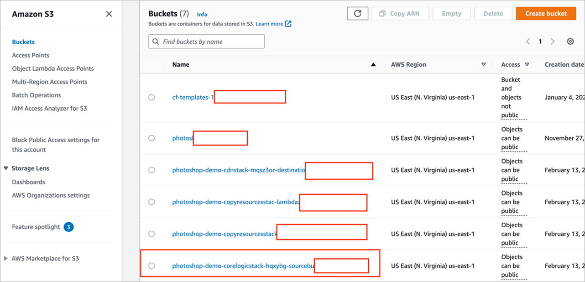Select the photoshop-demo-copyresourcesstack bucket radio button
Screen dimensions: 585x282
tap(151, 234)
